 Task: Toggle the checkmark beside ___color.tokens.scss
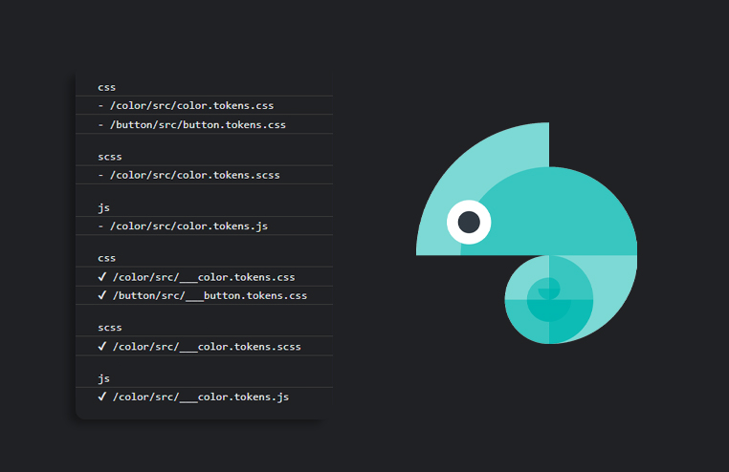[102, 346]
